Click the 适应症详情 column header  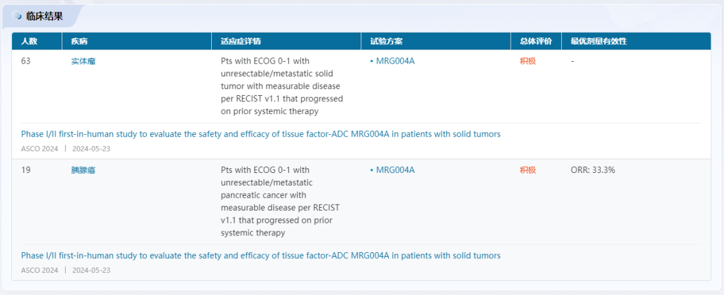coord(241,42)
